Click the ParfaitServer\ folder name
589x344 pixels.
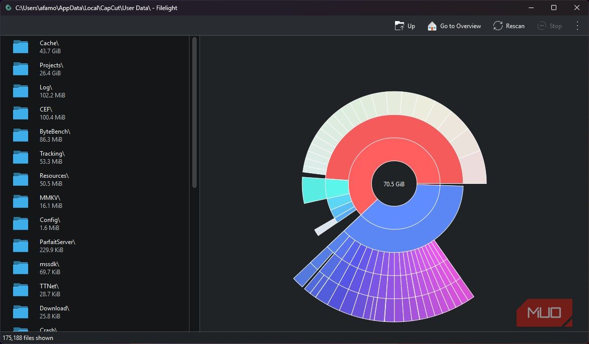pyautogui.click(x=57, y=242)
